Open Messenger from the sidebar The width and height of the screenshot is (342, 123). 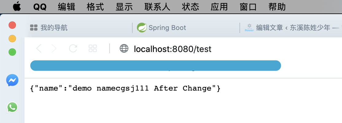pos(12,80)
